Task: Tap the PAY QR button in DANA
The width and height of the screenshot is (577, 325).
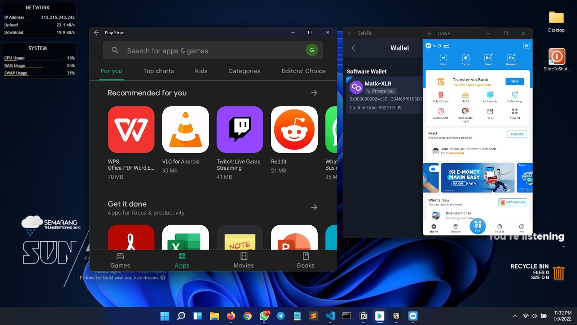Action: [478, 226]
